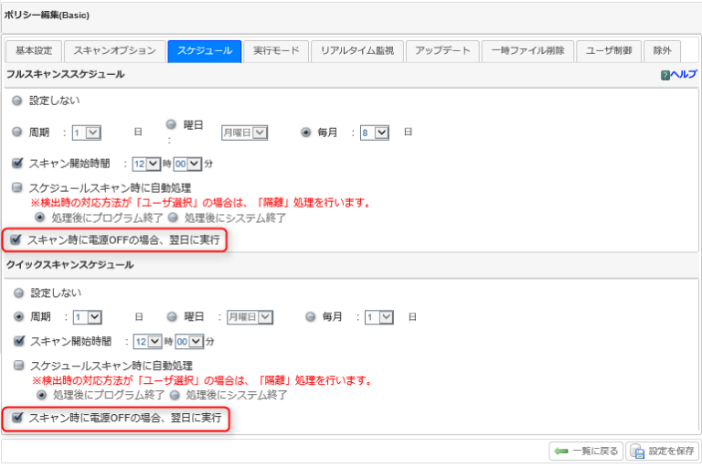
Task: Open quick scan 周期 day-count dropdown
Action: 88,317
